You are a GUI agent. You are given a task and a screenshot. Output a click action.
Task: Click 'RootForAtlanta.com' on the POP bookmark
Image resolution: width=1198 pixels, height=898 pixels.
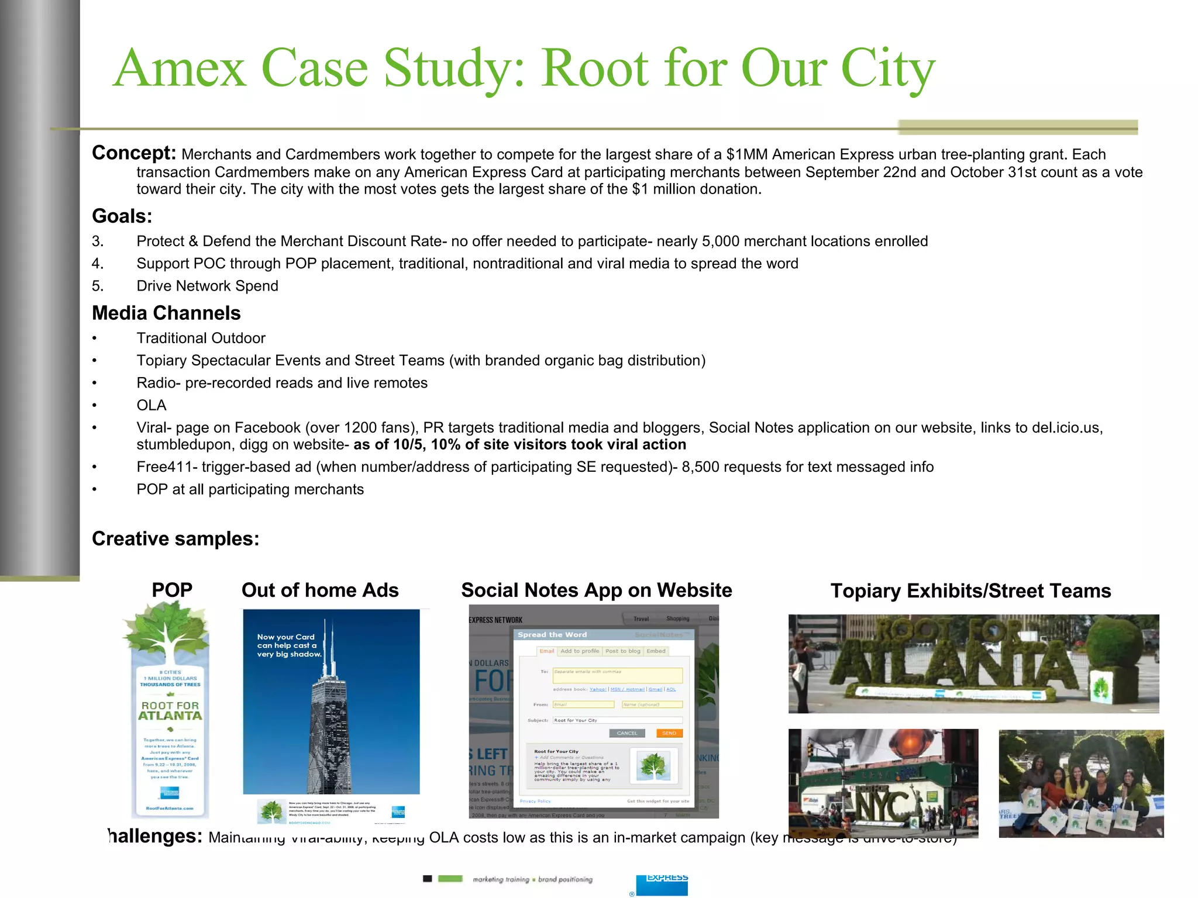(x=170, y=809)
